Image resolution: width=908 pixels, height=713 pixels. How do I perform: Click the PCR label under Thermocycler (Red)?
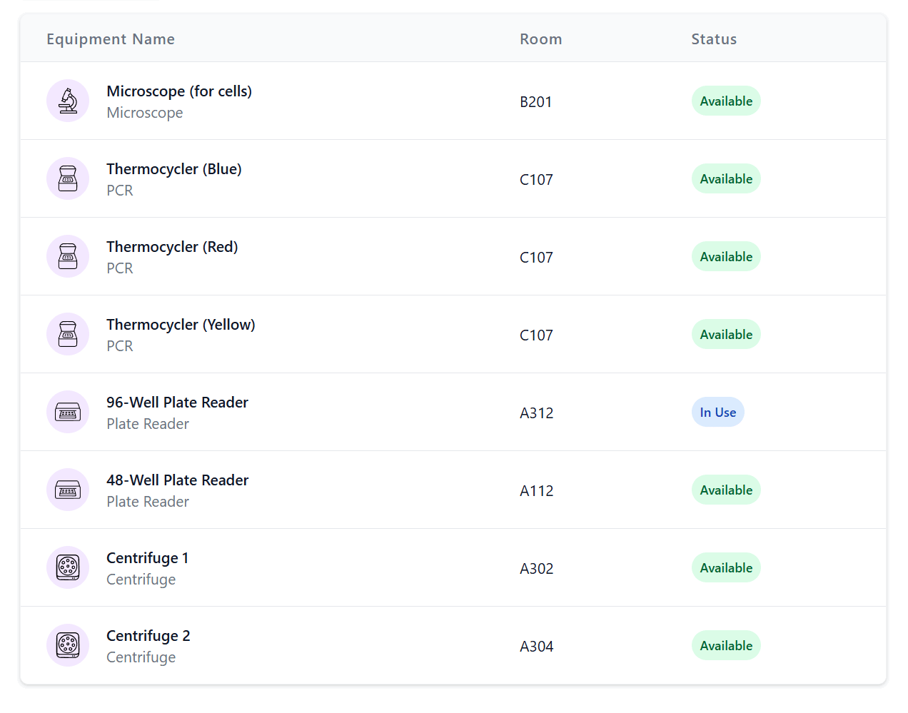[x=120, y=268]
